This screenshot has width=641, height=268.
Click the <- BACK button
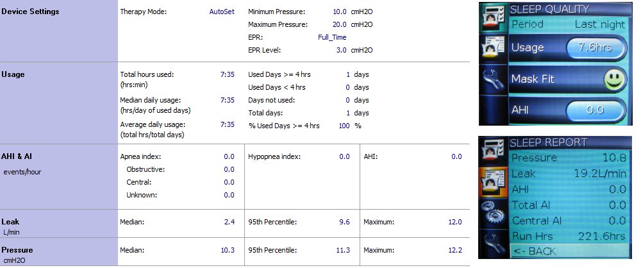tap(569, 251)
